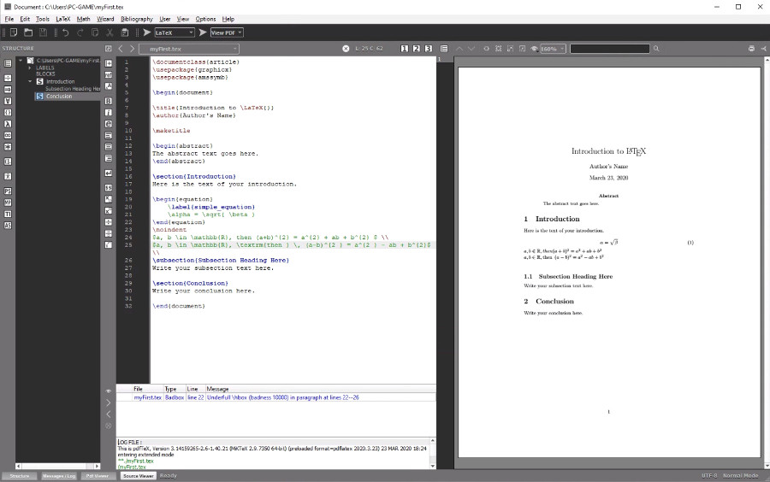Toggle the Messages / Log panel
Screen dimensions: 770x482
[x=59, y=475]
